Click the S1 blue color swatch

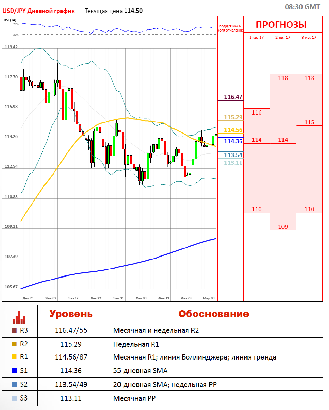(14, 371)
